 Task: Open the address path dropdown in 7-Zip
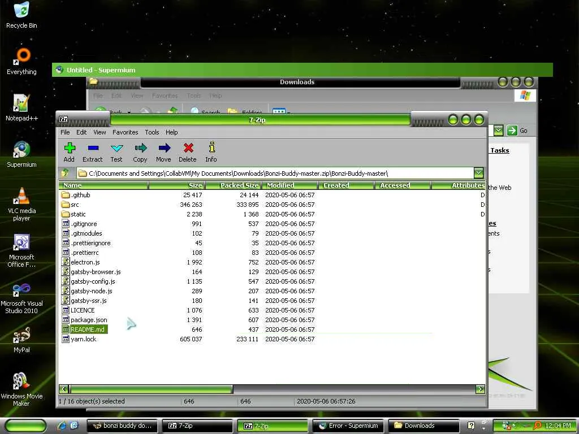click(478, 173)
